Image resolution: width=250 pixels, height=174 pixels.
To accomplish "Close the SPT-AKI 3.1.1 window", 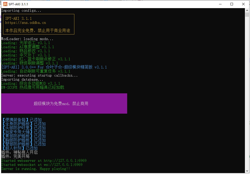I will (243, 4).
